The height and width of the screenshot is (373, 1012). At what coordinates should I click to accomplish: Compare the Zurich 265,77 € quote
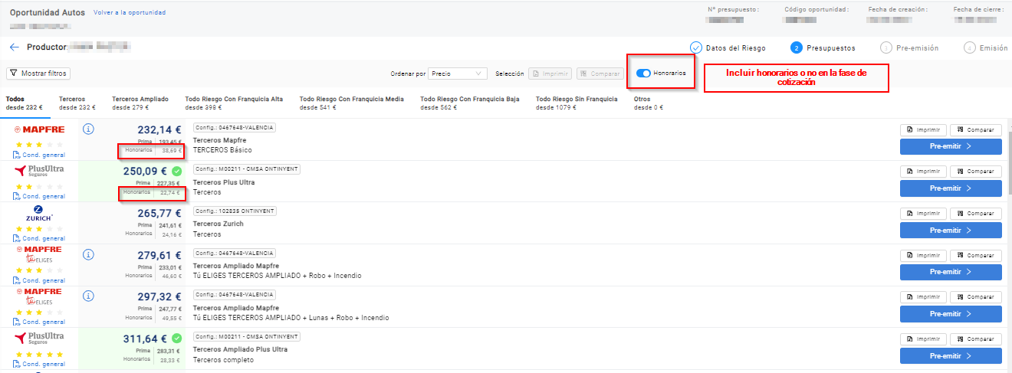tap(976, 213)
